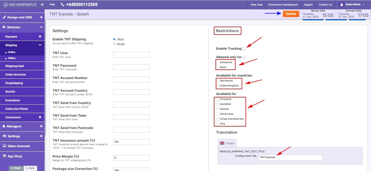Click the TNT User input field
Image resolution: width=371 pixels, height=171 pixels.
(131, 55)
